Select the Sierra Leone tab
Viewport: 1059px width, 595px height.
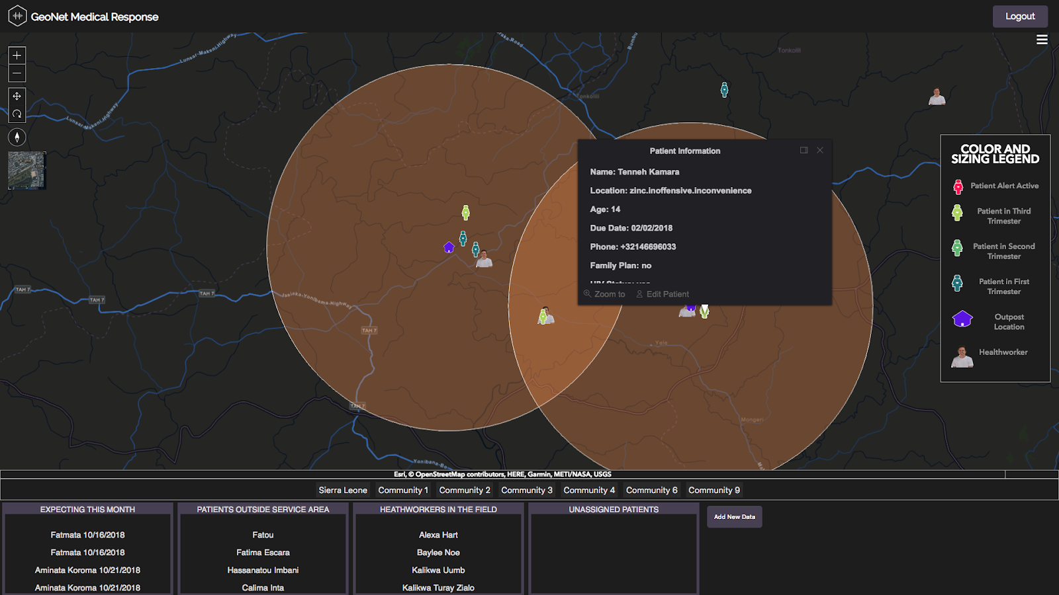pyautogui.click(x=343, y=490)
